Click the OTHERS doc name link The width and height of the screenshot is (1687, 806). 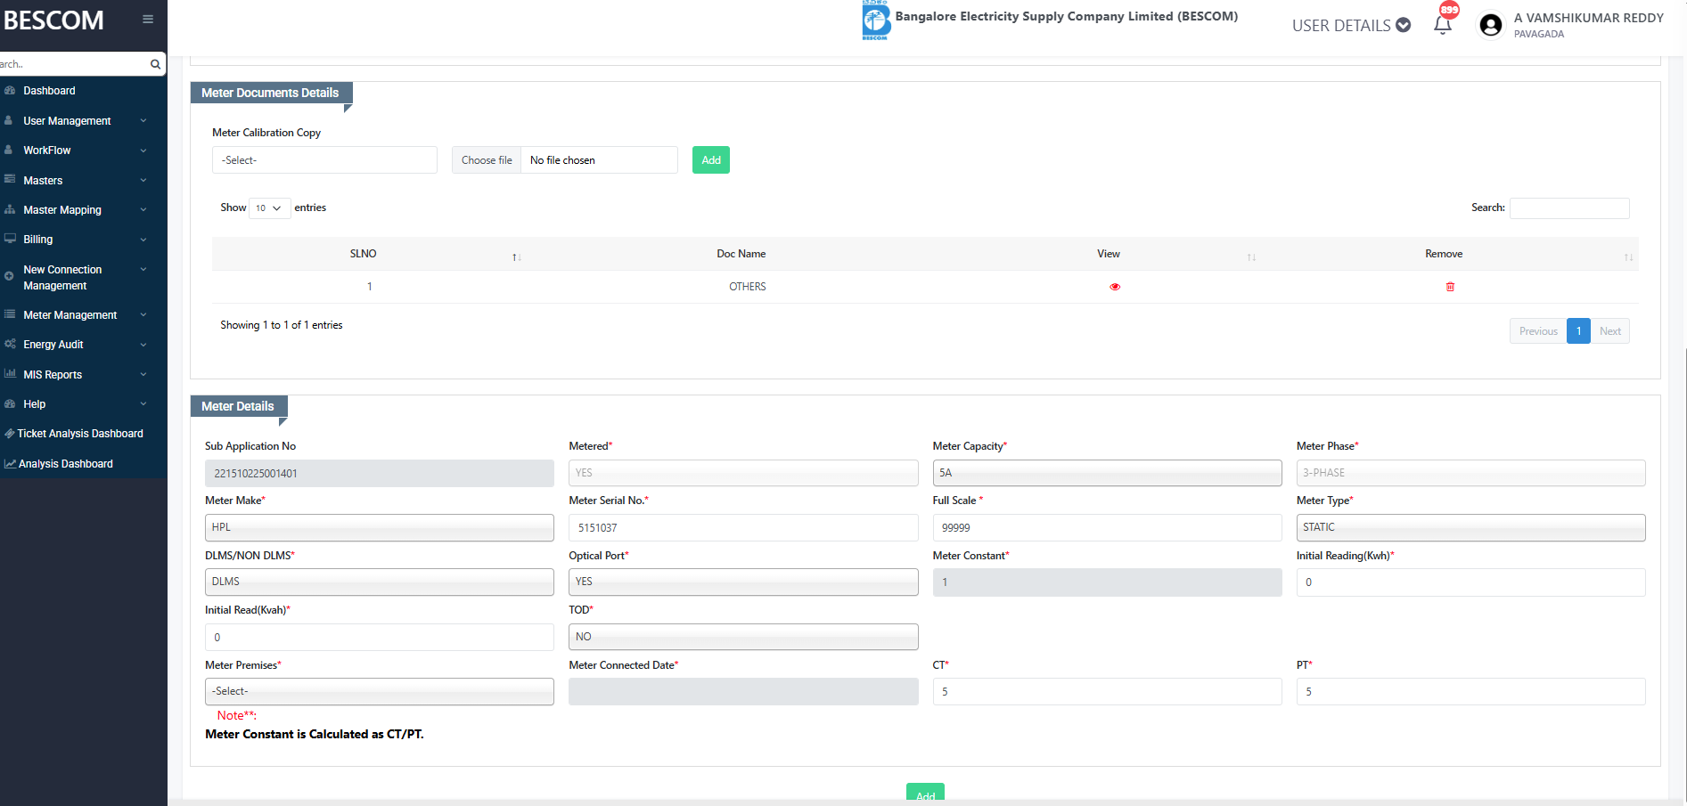(748, 287)
